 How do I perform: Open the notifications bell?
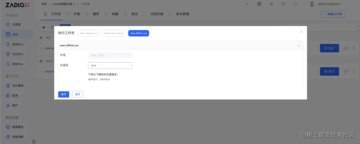[x=295, y=4]
